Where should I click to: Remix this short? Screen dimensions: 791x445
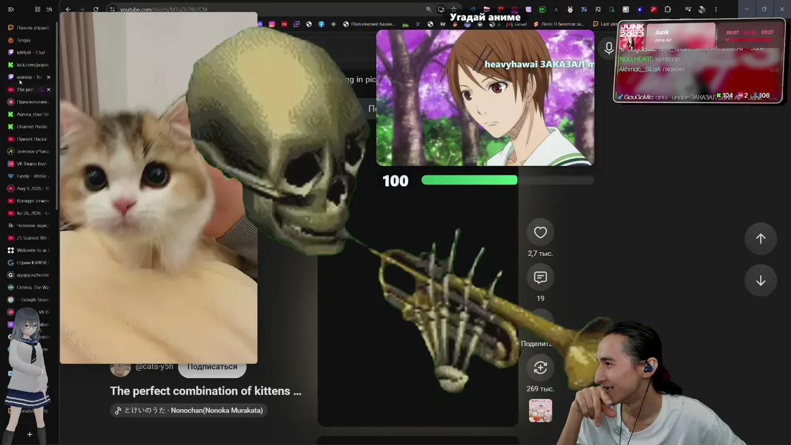click(540, 368)
